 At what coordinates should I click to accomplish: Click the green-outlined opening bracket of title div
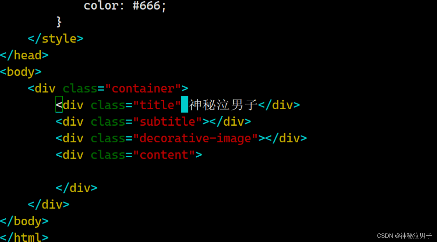point(59,105)
